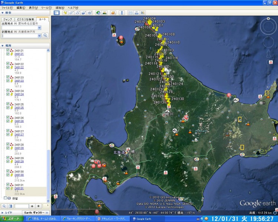
Task: Open the 240121 placemark link
Action: point(19,54)
